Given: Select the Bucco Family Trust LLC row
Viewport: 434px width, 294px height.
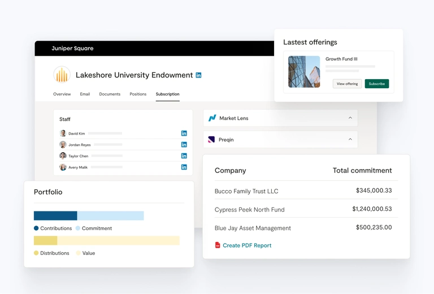Looking at the screenshot, I should click(306, 191).
